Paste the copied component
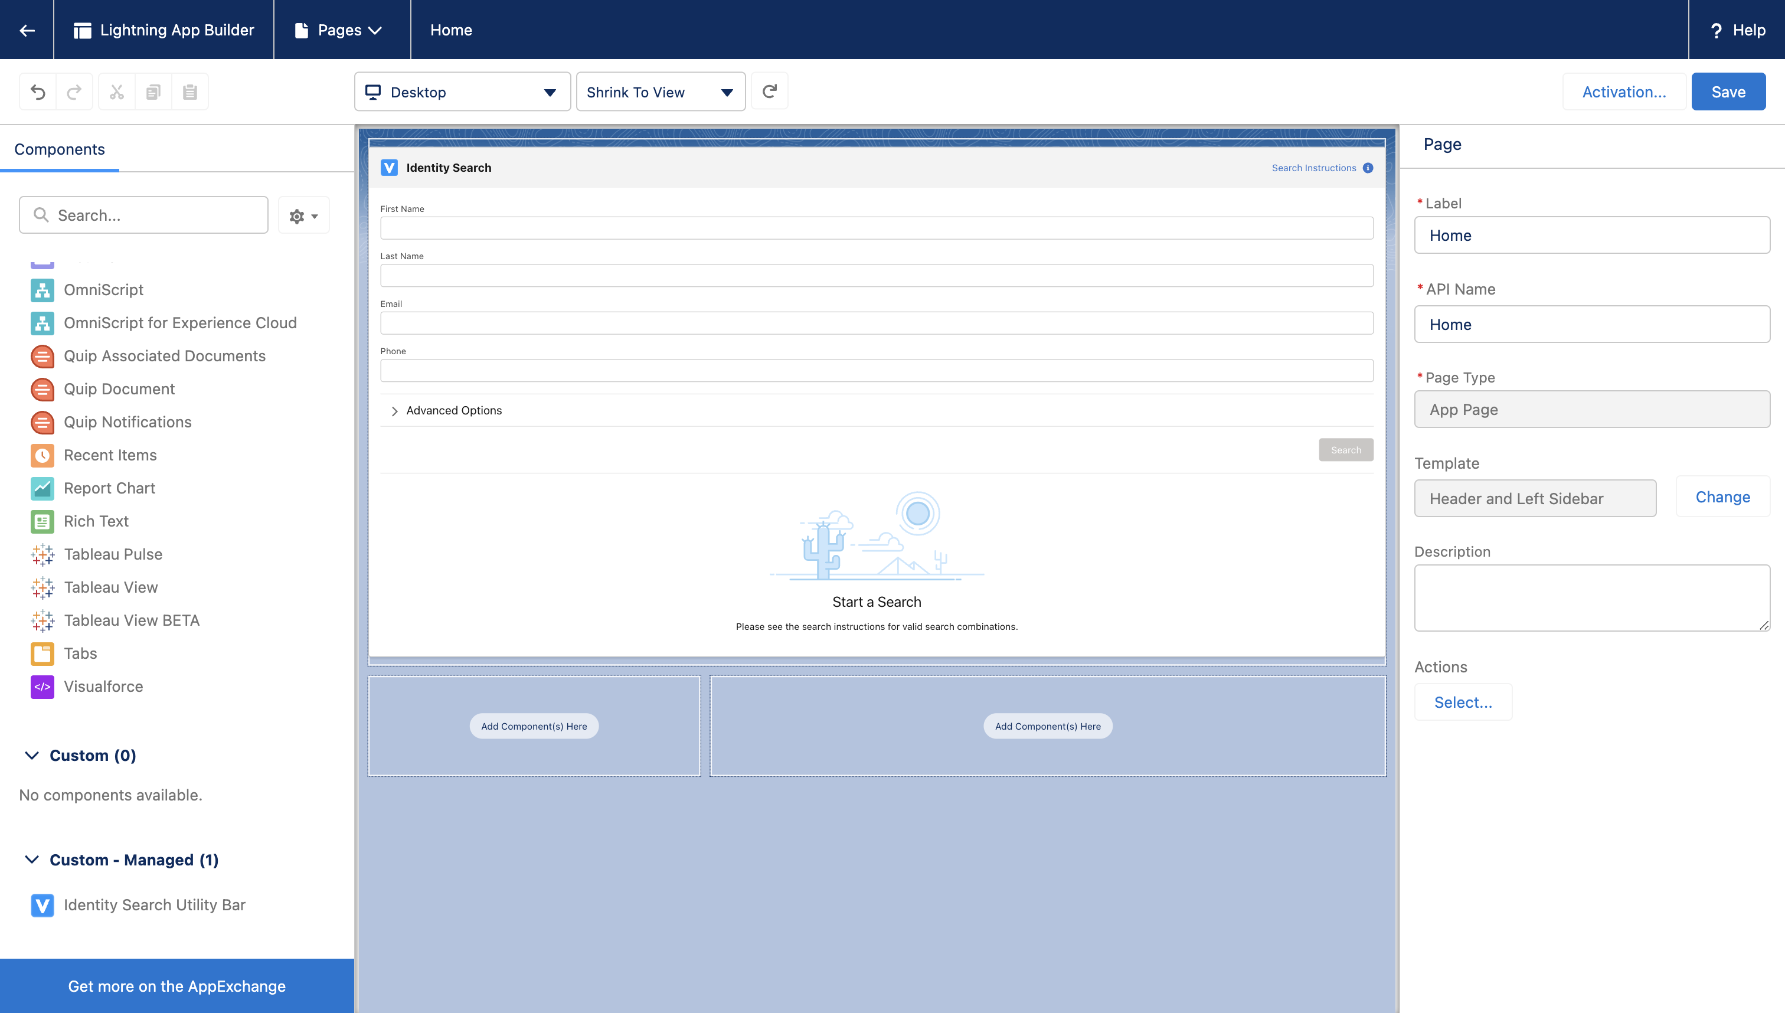The width and height of the screenshot is (1785, 1013). coord(189,91)
